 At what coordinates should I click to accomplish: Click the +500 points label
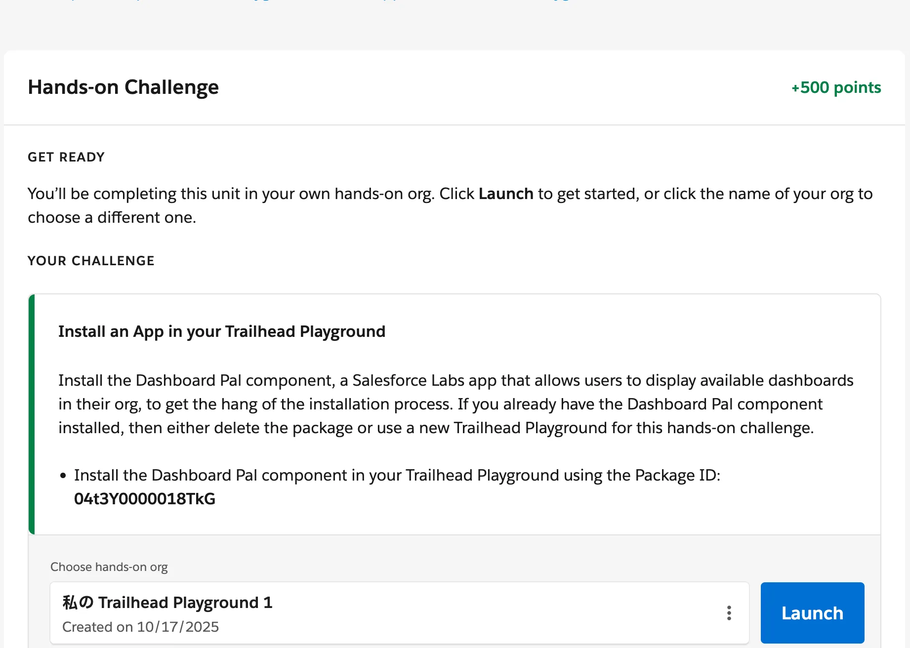coord(836,87)
